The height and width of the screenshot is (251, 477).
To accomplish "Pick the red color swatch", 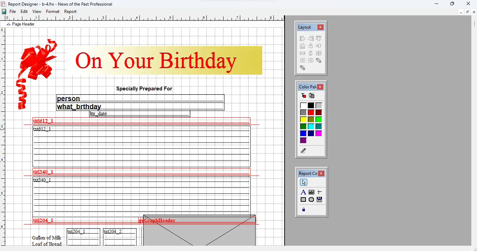I will coord(311,113).
